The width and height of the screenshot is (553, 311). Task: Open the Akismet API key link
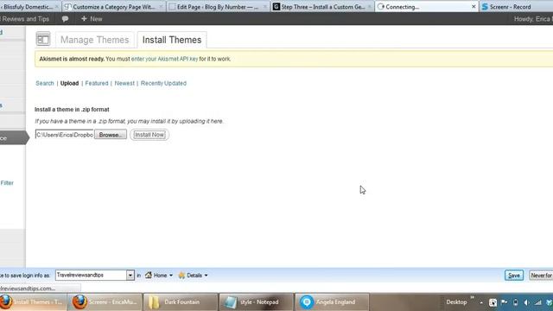point(164,59)
